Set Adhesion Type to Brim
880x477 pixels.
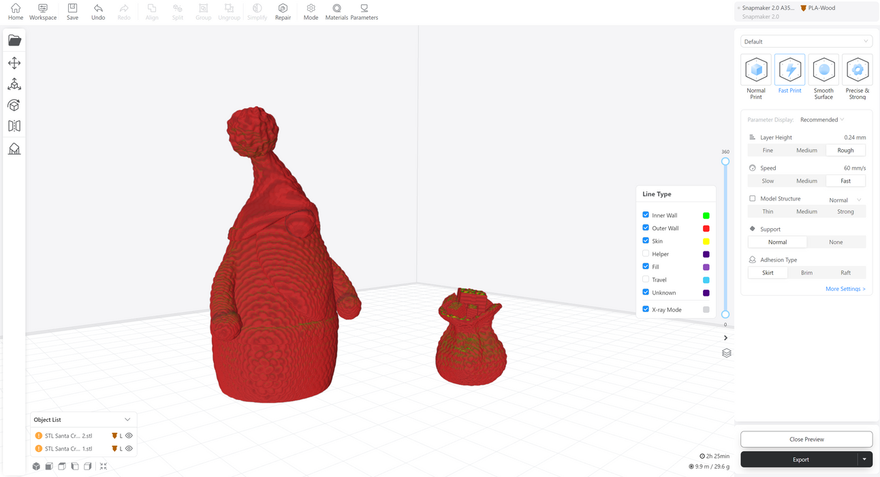tap(806, 273)
